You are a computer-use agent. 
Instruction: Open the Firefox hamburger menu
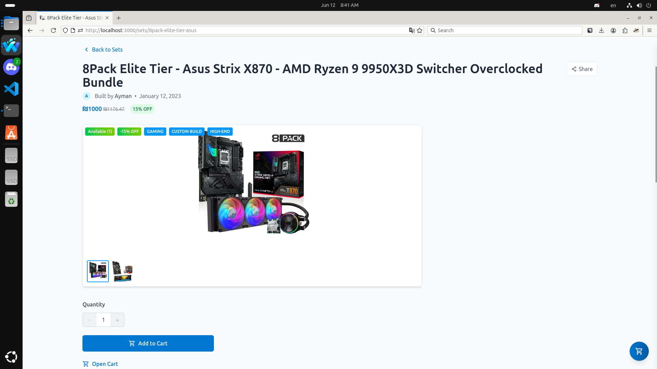[x=649, y=30]
